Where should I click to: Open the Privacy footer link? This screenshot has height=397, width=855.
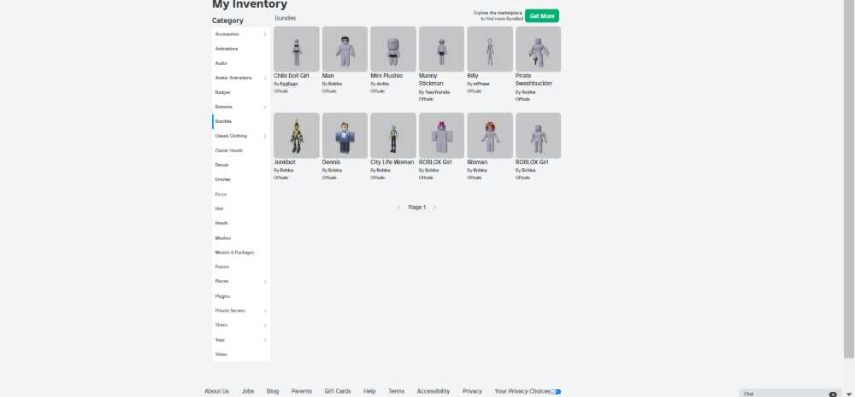click(472, 392)
